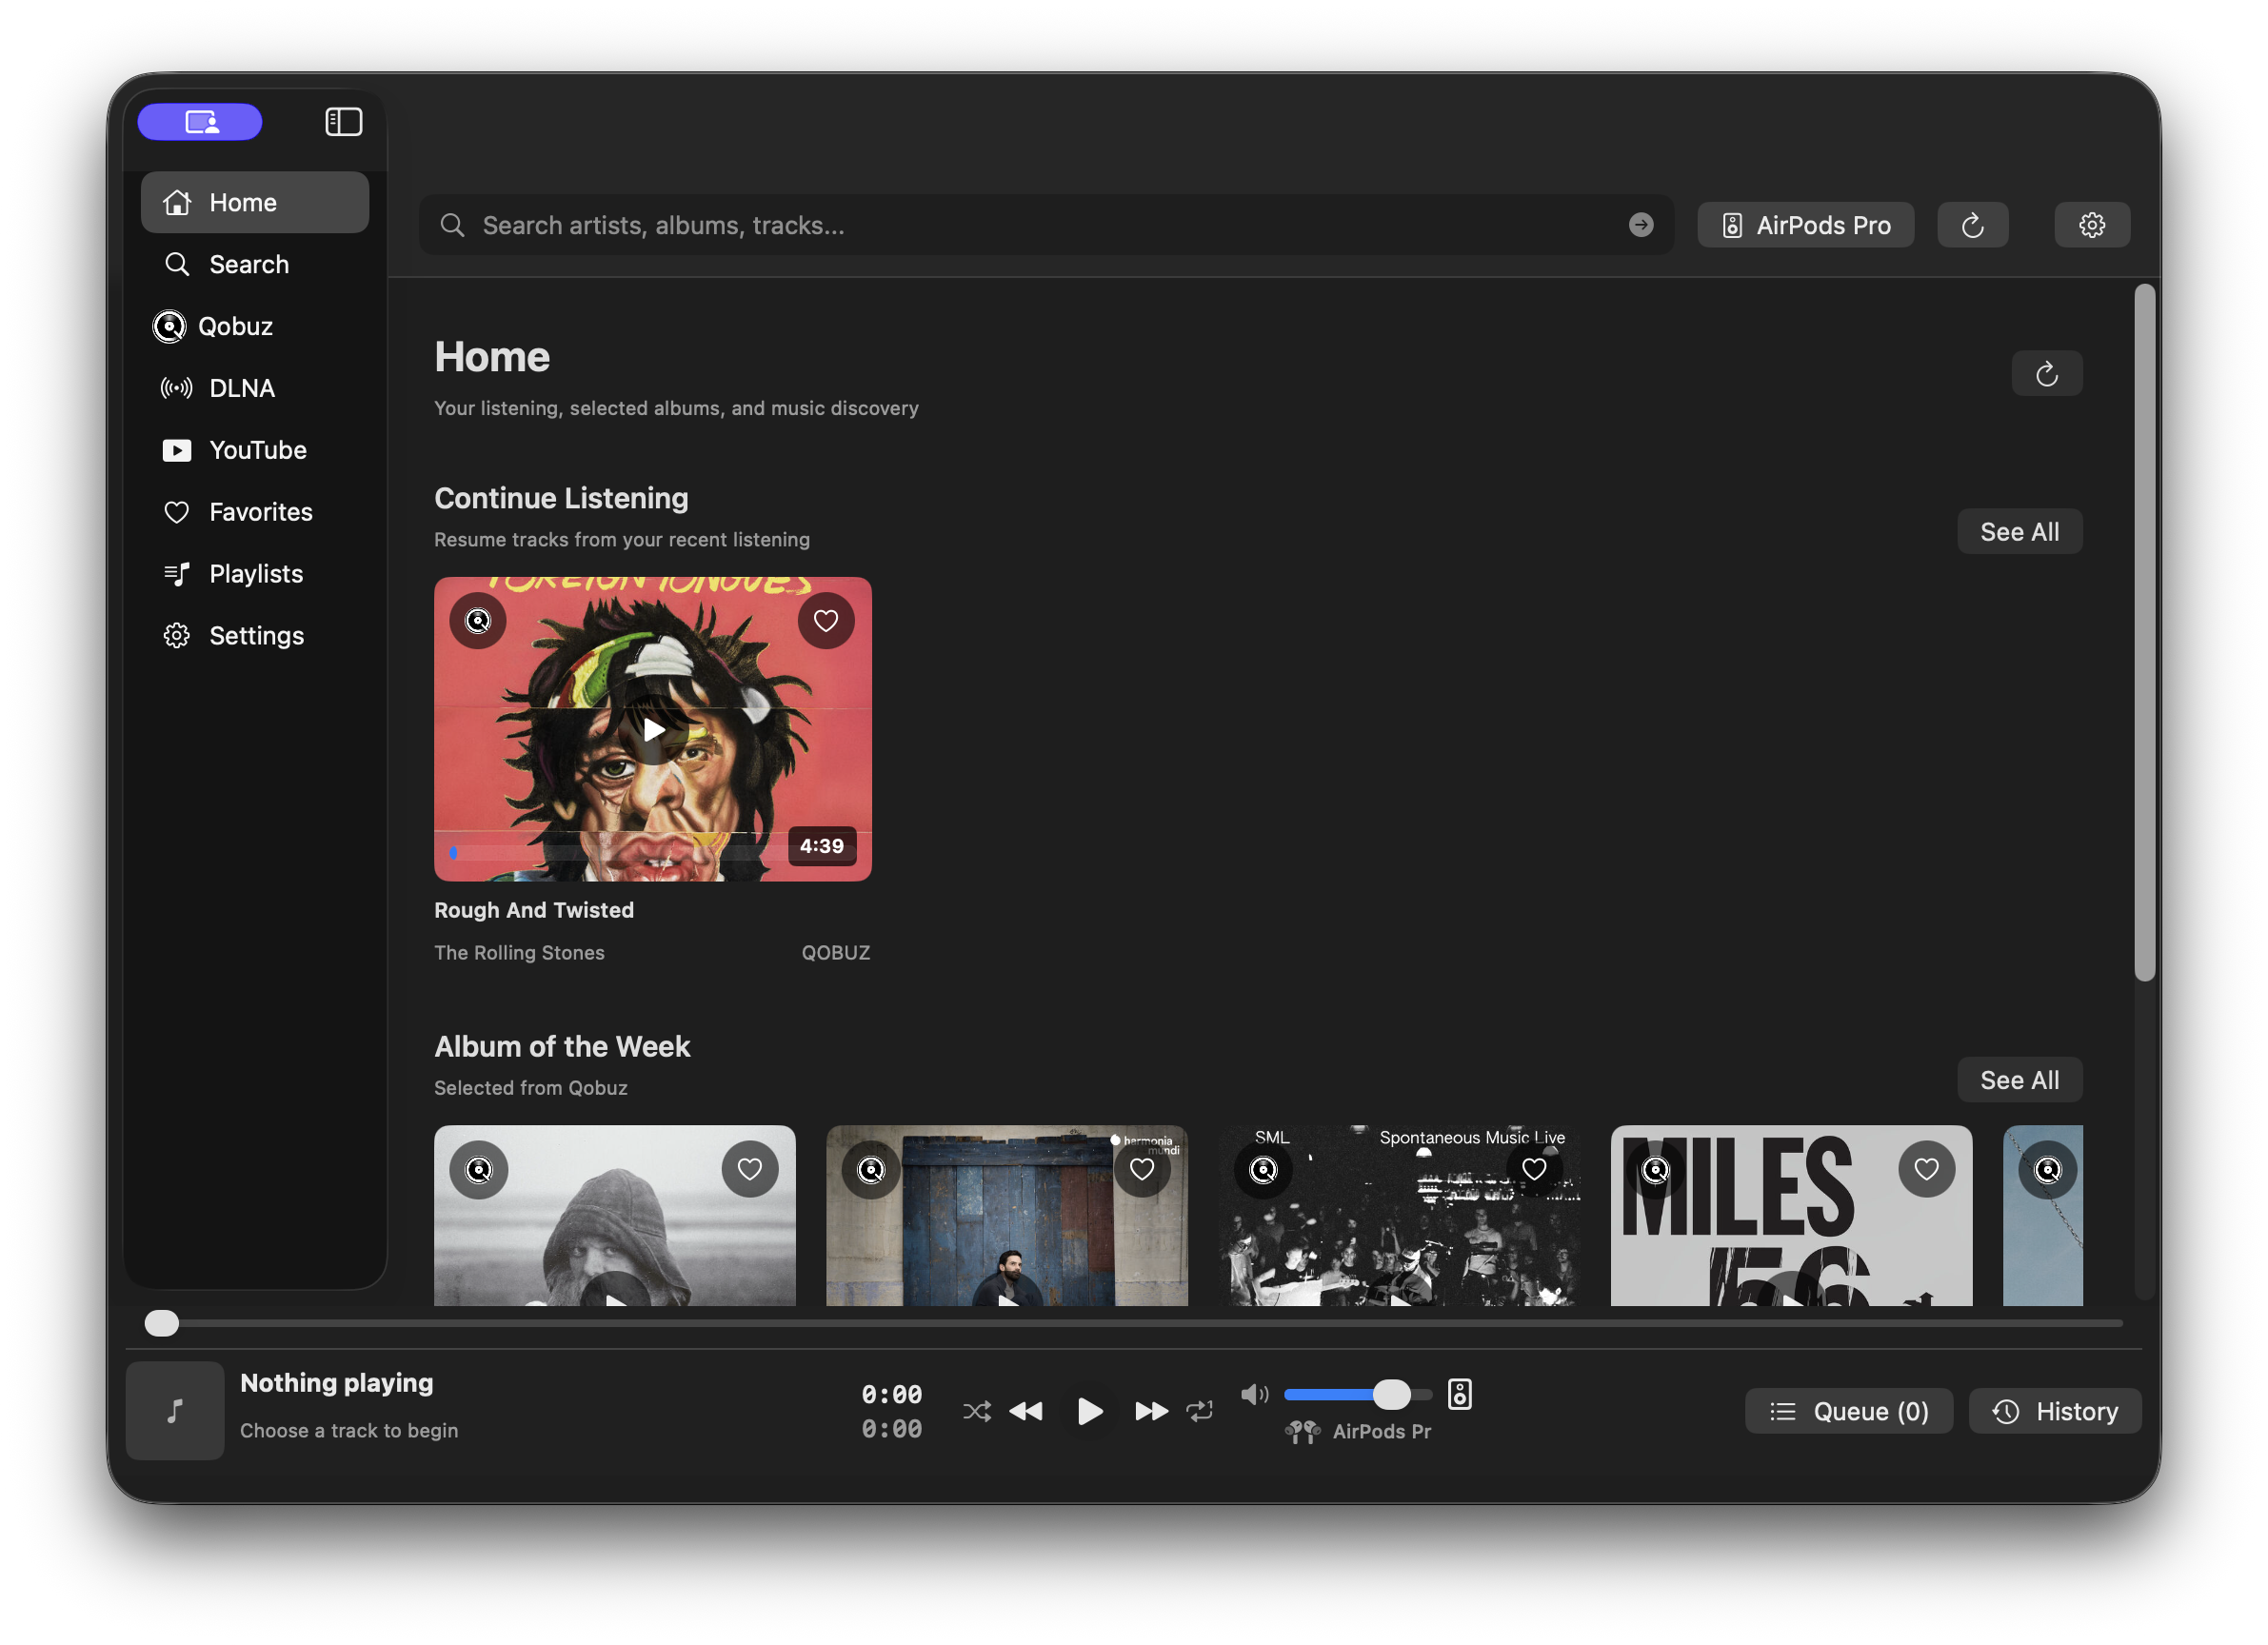Click Qobuz badge on Miles album
Viewport: 2268px width, 1645px height.
click(x=1655, y=1169)
